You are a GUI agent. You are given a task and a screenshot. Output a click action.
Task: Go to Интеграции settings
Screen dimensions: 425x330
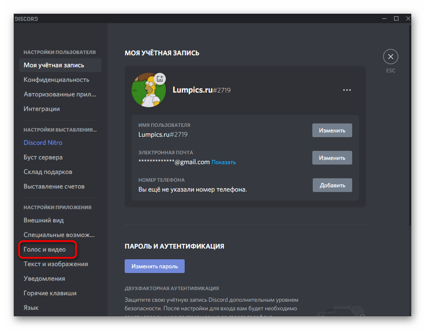(42, 109)
